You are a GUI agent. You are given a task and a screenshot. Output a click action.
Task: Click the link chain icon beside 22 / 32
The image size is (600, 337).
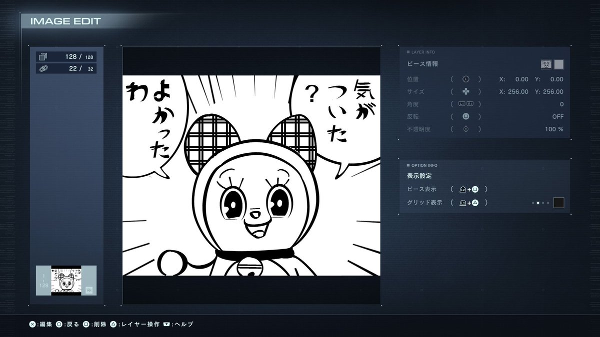(x=43, y=68)
